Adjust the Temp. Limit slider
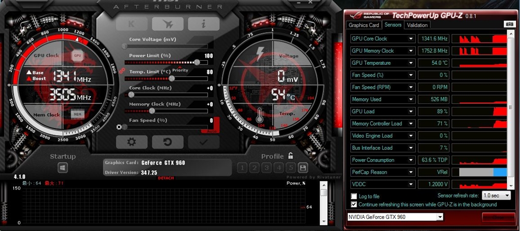 pyautogui.click(x=166, y=79)
